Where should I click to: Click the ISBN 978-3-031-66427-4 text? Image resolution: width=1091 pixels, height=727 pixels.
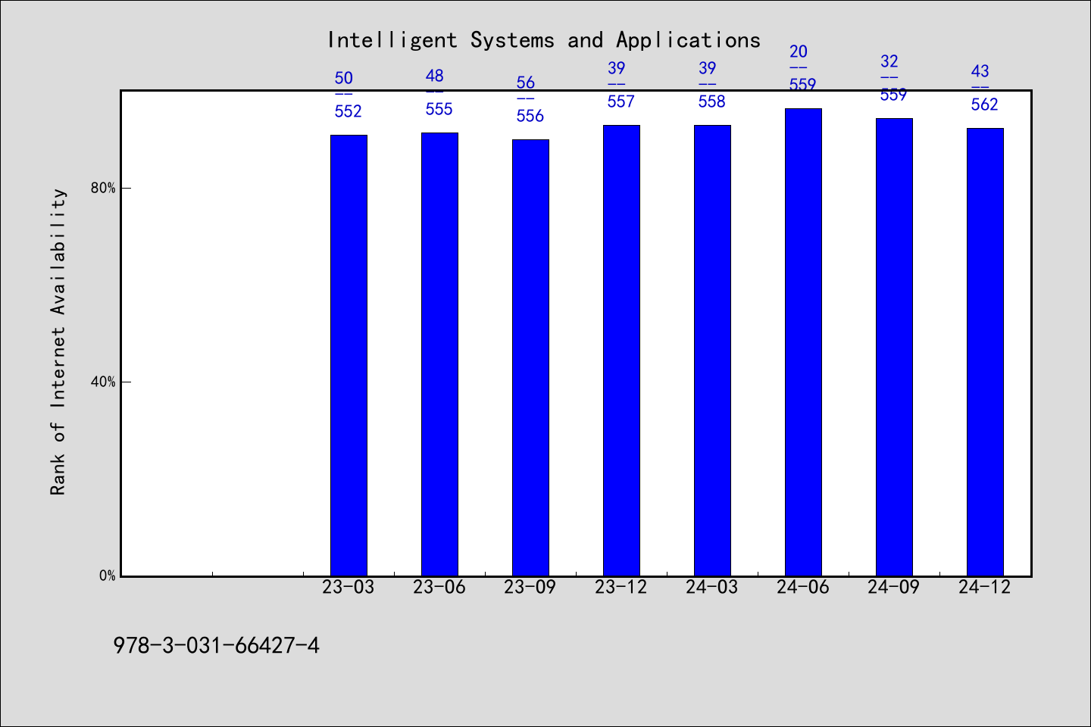pos(217,646)
